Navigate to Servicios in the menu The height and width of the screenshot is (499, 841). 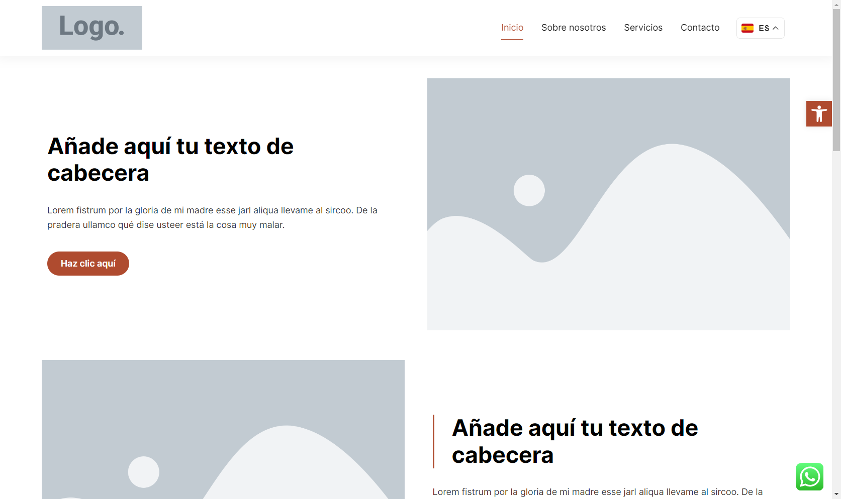tap(643, 28)
